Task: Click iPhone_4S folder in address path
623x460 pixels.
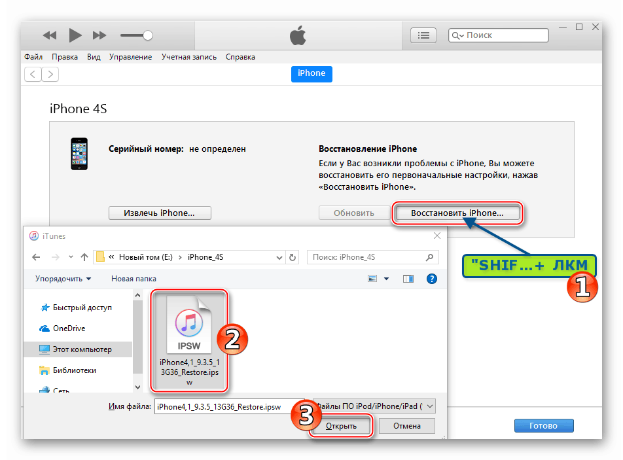Action: [x=205, y=257]
